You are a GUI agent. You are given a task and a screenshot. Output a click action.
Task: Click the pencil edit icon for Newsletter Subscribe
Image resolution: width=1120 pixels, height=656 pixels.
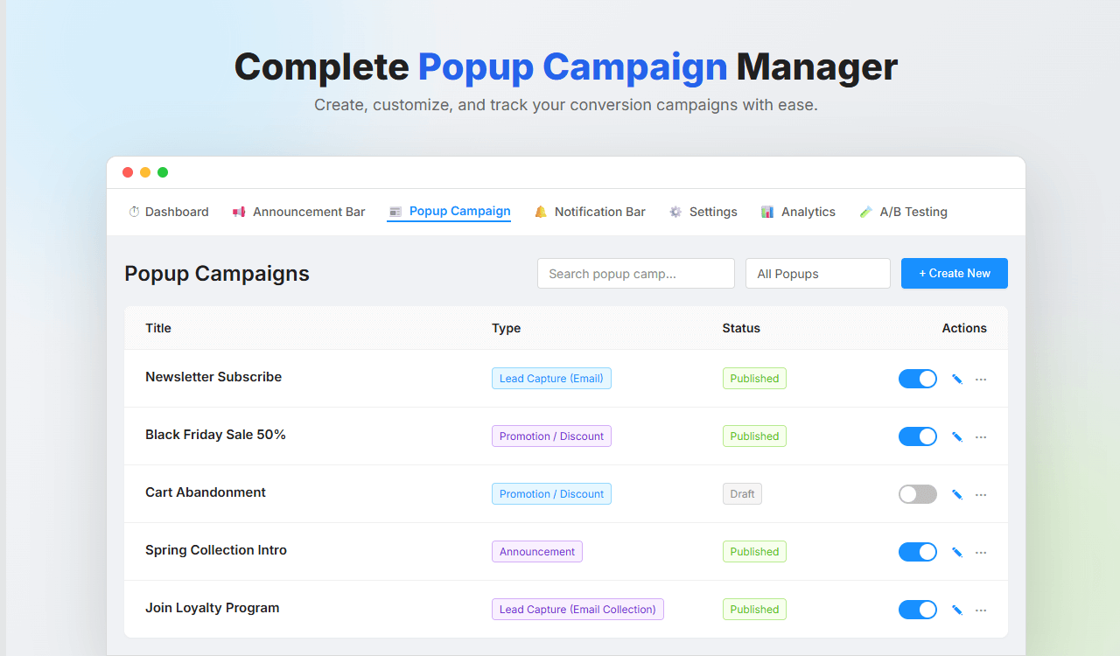956,379
